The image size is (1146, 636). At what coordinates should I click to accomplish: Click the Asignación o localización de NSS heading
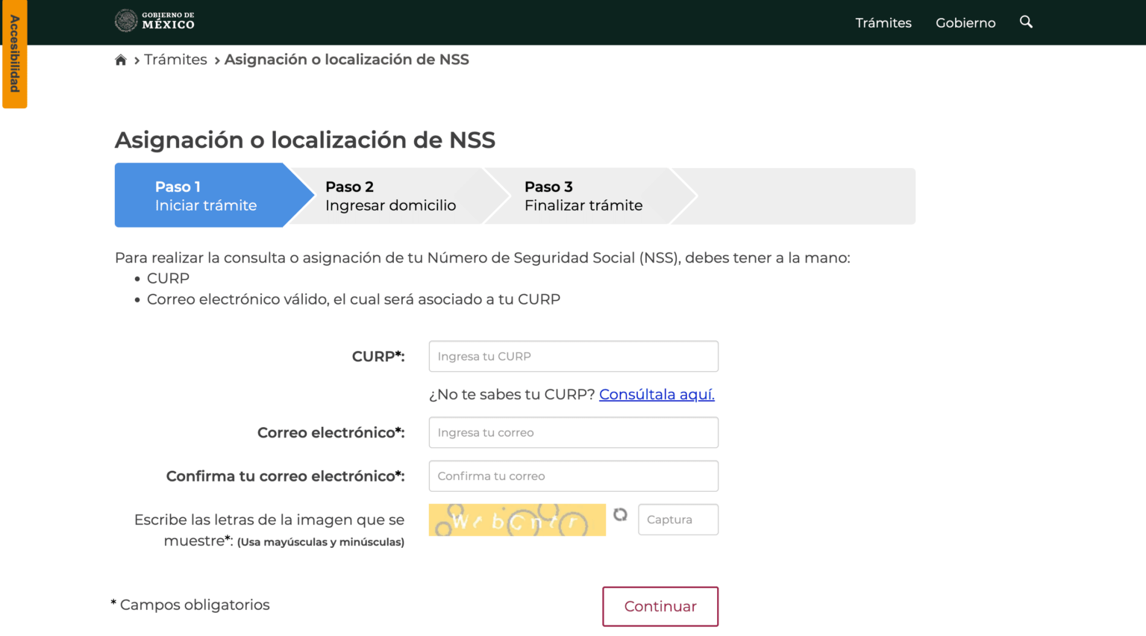pos(306,140)
